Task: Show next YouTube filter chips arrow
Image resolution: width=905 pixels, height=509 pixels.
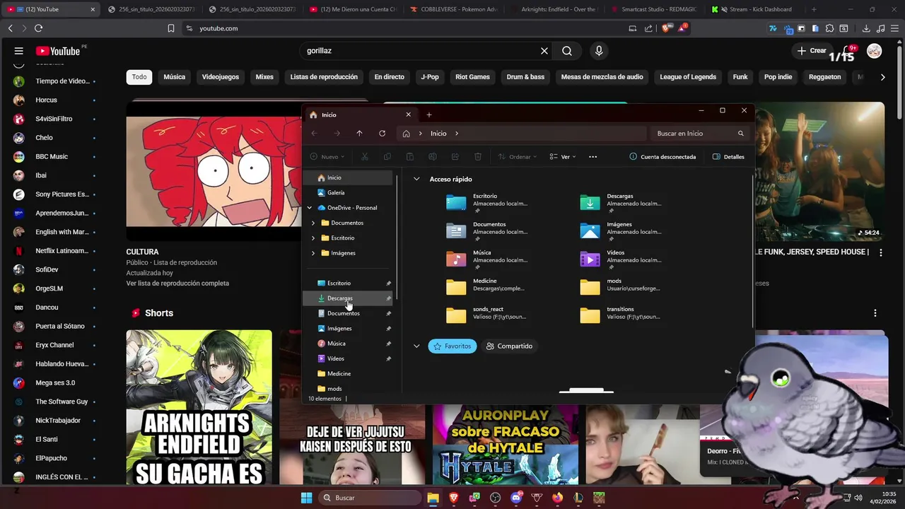Action: pos(882,77)
